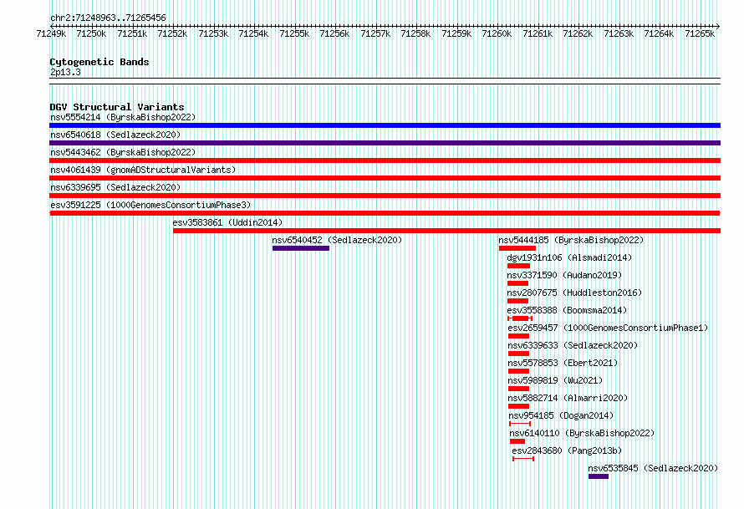Select the red bar under nsv6140110

click(x=517, y=441)
